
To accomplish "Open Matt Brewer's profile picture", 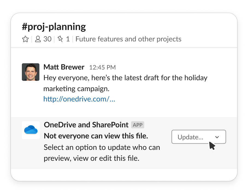I will point(31,72).
